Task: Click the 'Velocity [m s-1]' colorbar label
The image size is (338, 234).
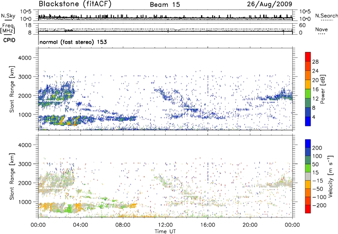Action: (x=330, y=176)
